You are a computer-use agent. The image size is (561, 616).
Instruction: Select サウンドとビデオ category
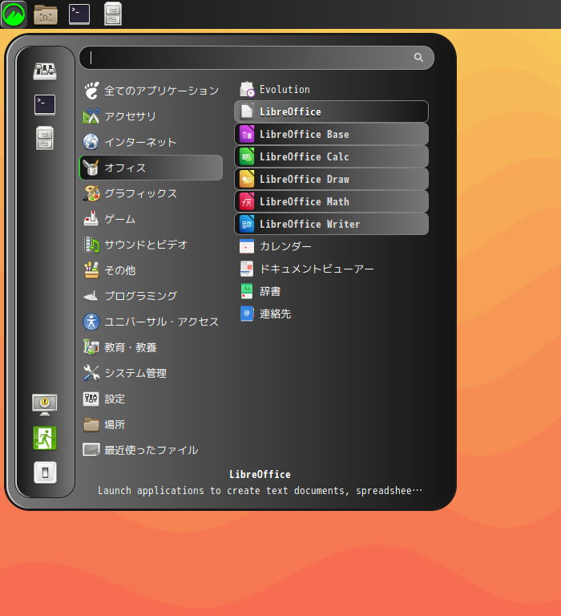tap(151, 245)
